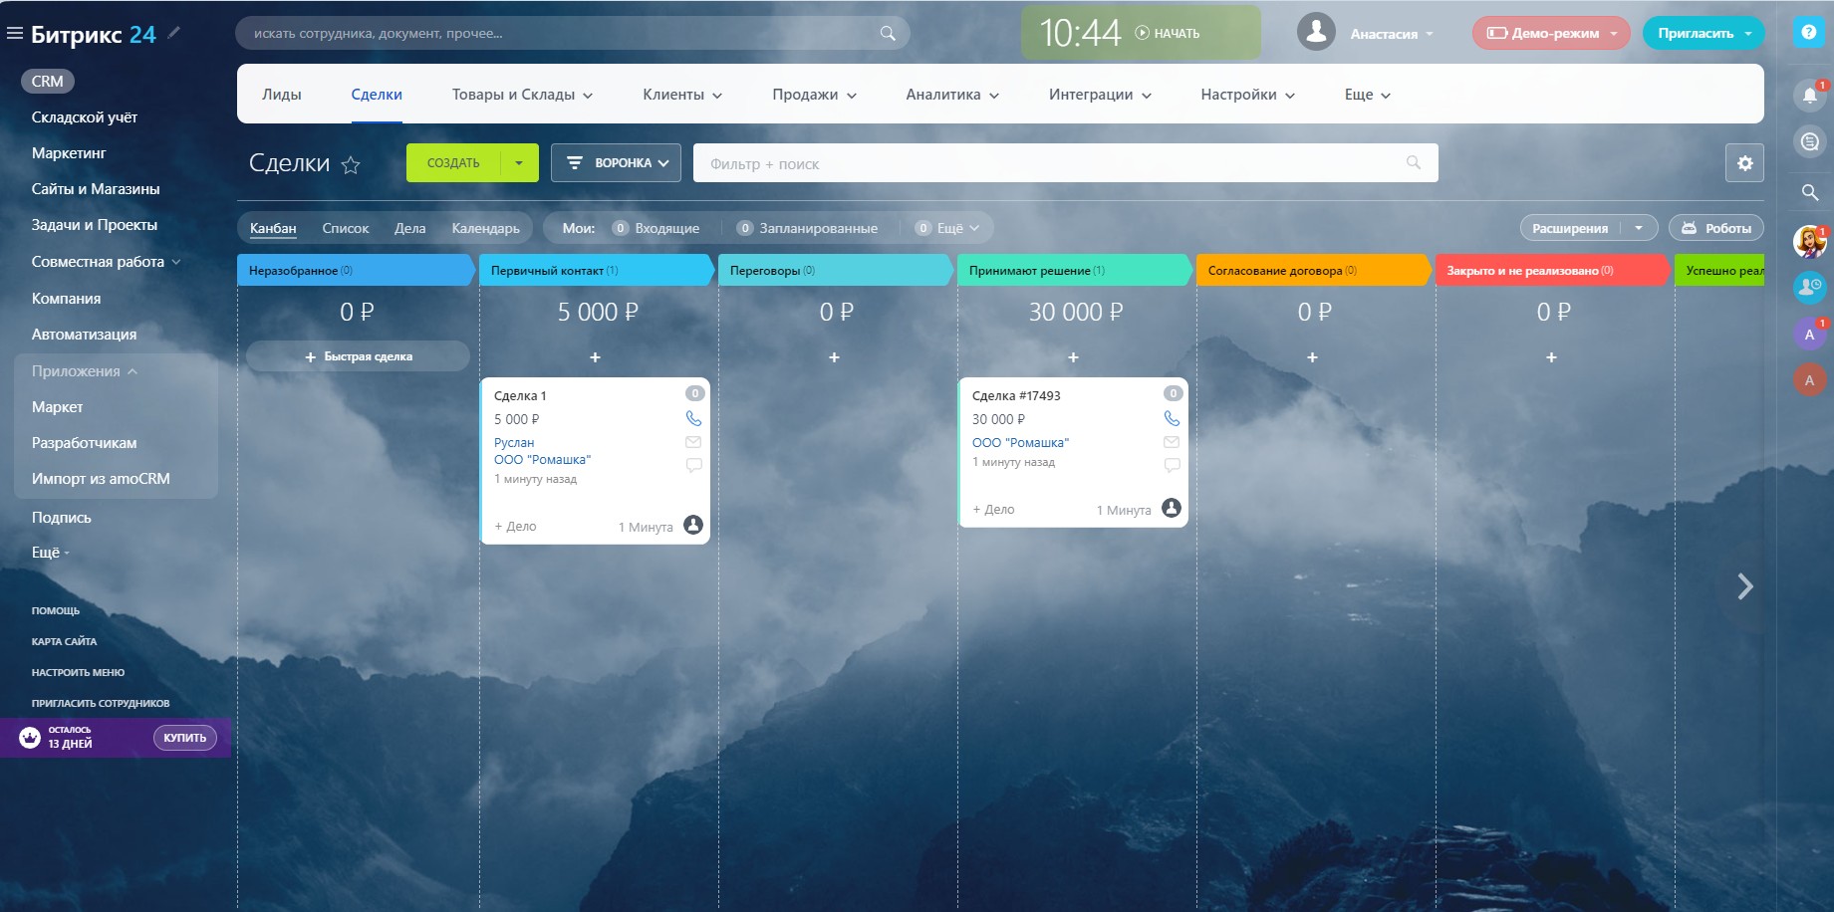Open the Роботы button

pos(1716,228)
